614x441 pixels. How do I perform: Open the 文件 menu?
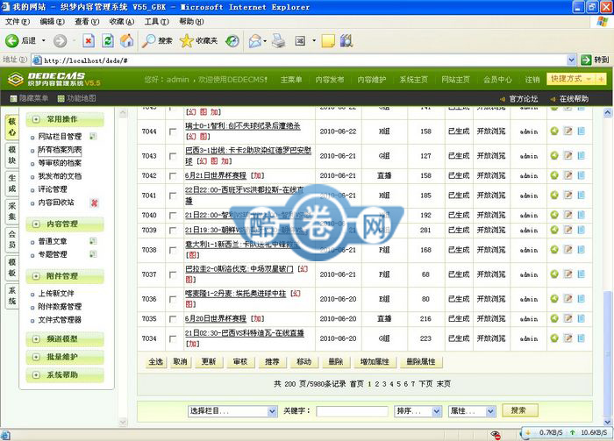pos(18,22)
